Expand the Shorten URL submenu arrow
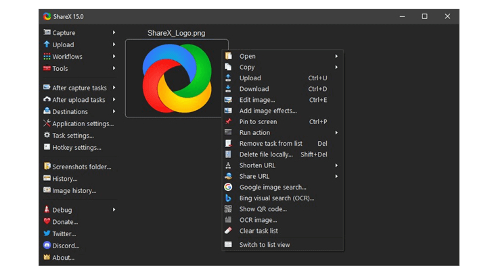This screenshot has height=280, width=494. (x=336, y=165)
